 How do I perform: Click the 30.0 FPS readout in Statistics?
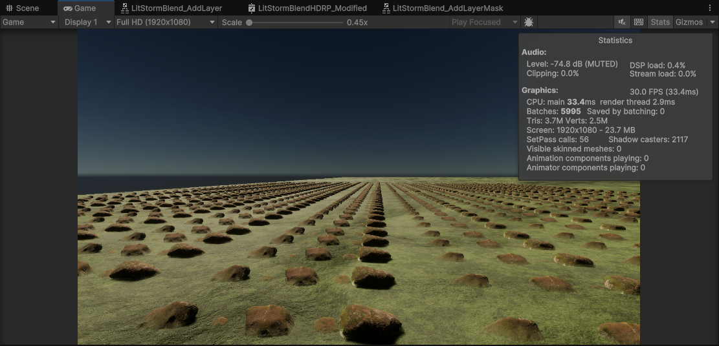[664, 92]
